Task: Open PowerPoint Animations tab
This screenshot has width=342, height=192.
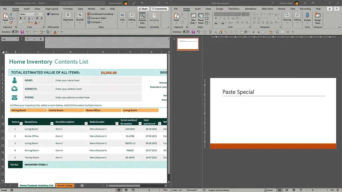Action: (250, 9)
